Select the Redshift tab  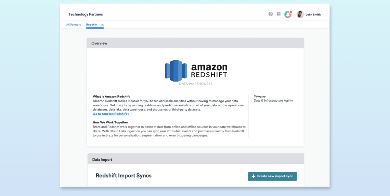pos(92,25)
